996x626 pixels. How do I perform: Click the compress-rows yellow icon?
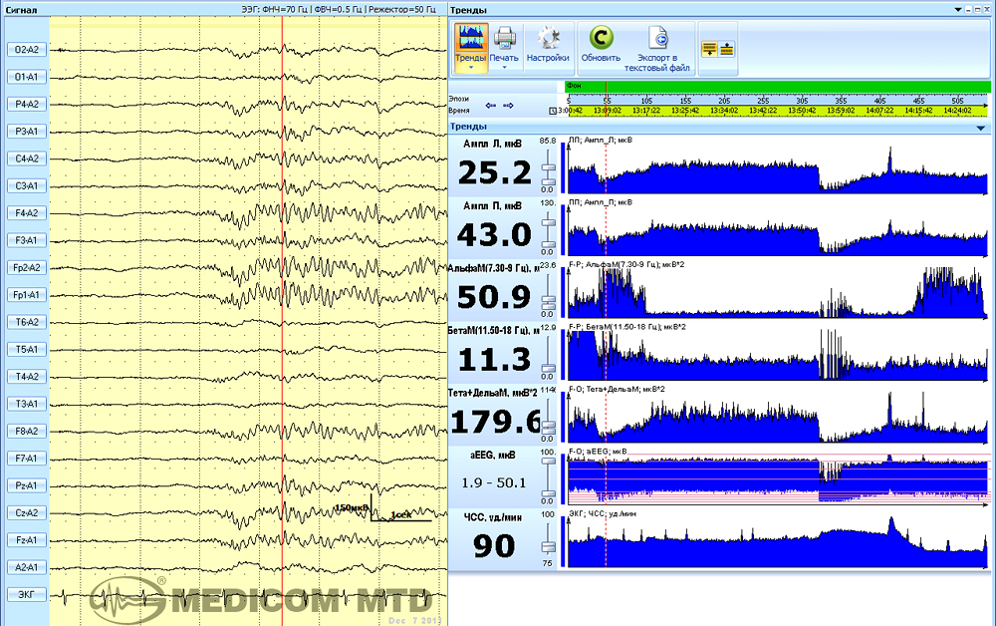point(727,49)
